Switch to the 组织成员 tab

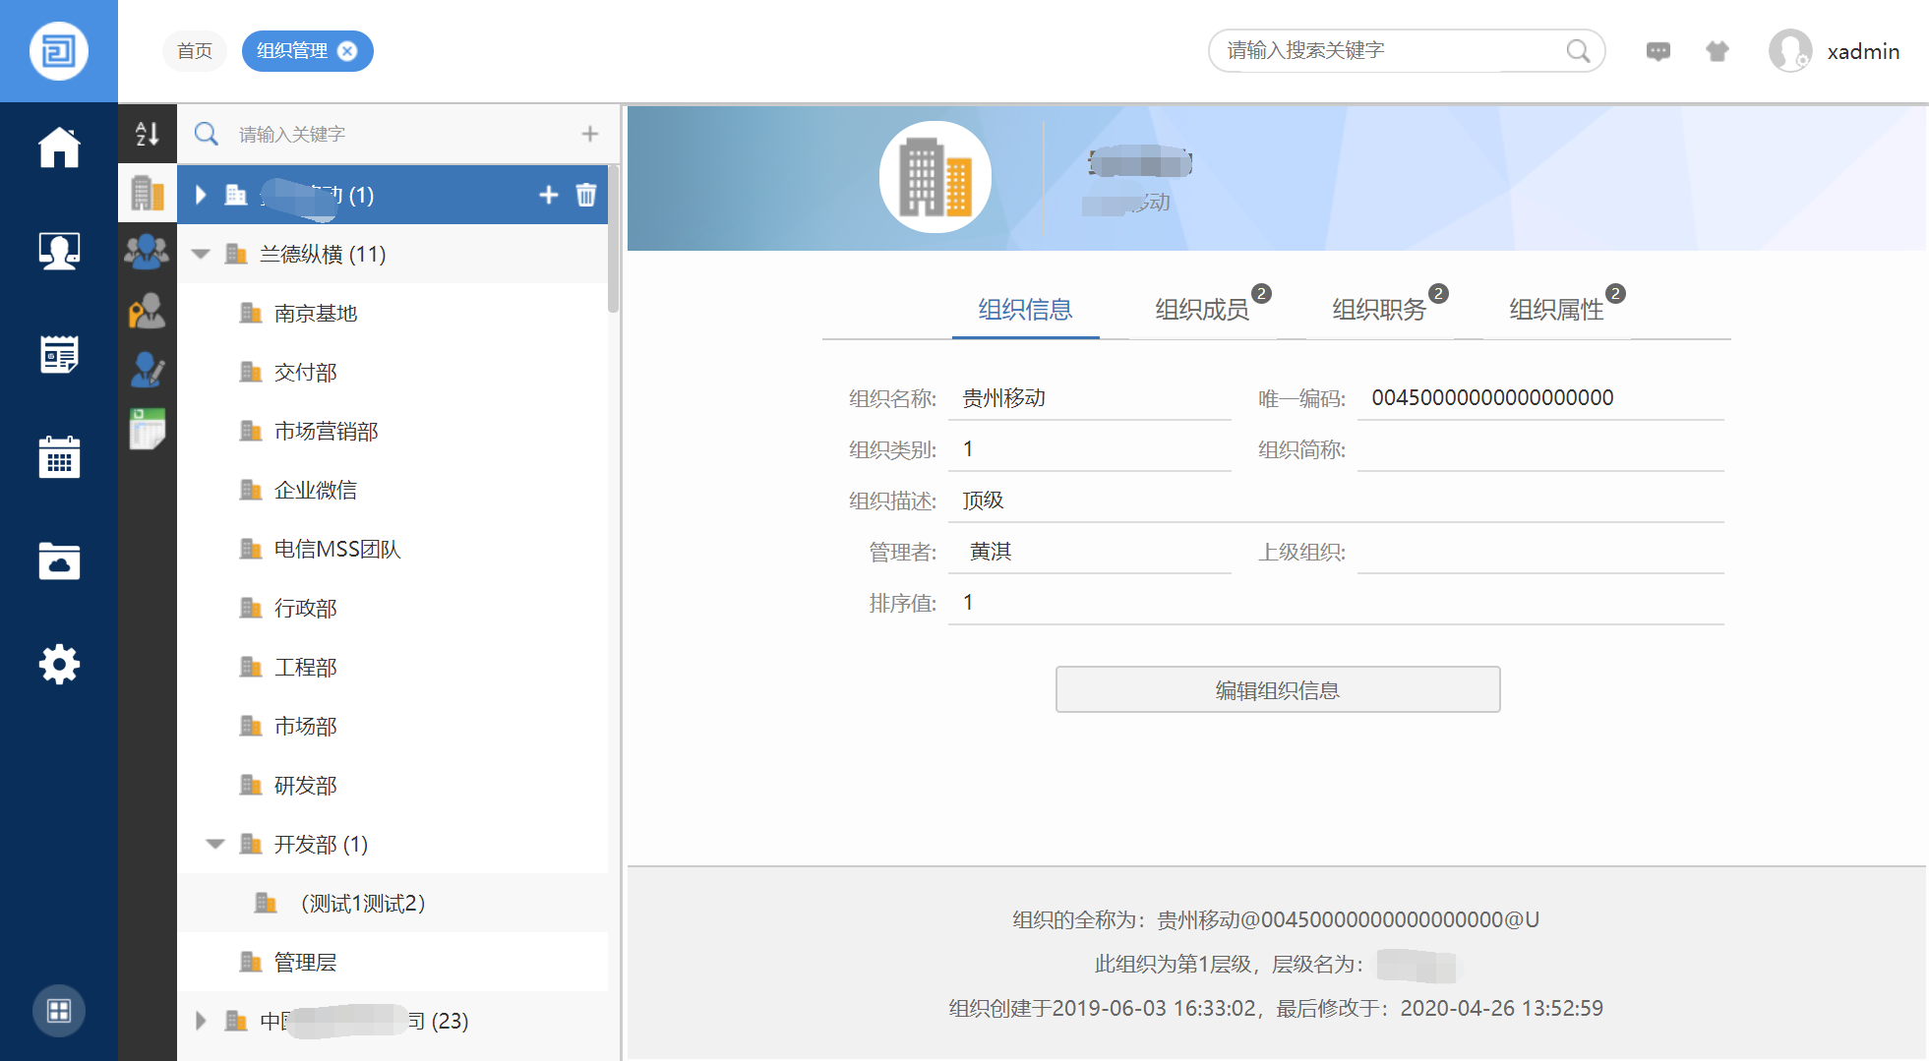point(1202,310)
